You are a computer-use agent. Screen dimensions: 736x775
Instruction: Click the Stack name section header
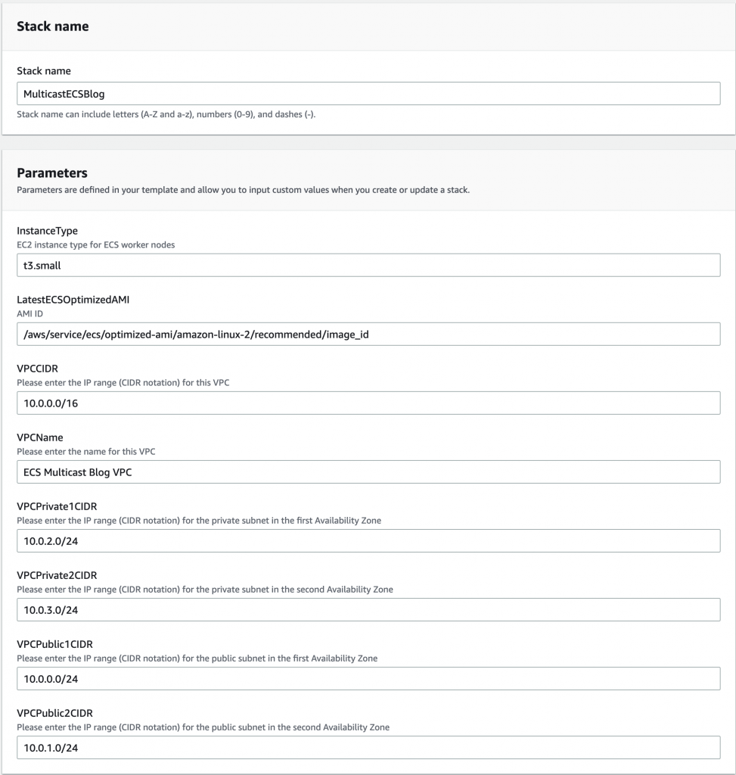[x=53, y=26]
